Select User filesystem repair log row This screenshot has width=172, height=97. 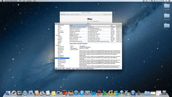[x=96, y=41]
